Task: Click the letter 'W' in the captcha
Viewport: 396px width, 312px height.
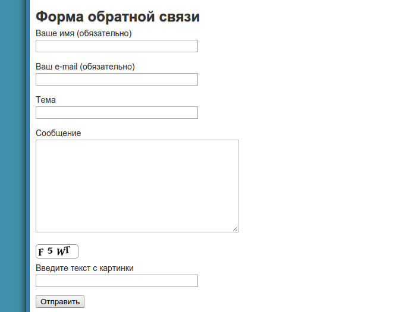Action: 61,251
